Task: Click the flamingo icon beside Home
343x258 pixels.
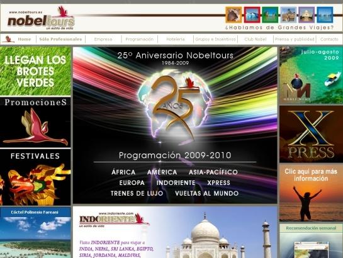Action: [x=9, y=39]
